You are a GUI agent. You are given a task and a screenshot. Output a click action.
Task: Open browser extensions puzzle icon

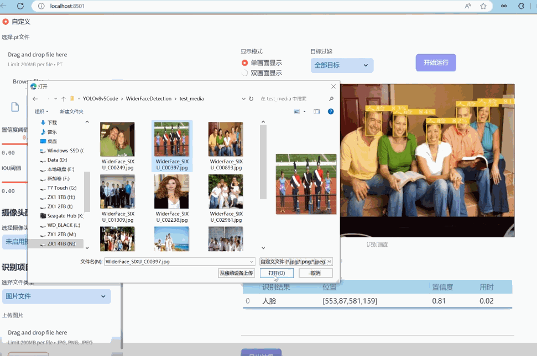(521, 6)
